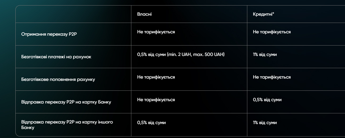
Task: Click '0,5% від суми' for іншого Банку row
Action: click(151, 123)
